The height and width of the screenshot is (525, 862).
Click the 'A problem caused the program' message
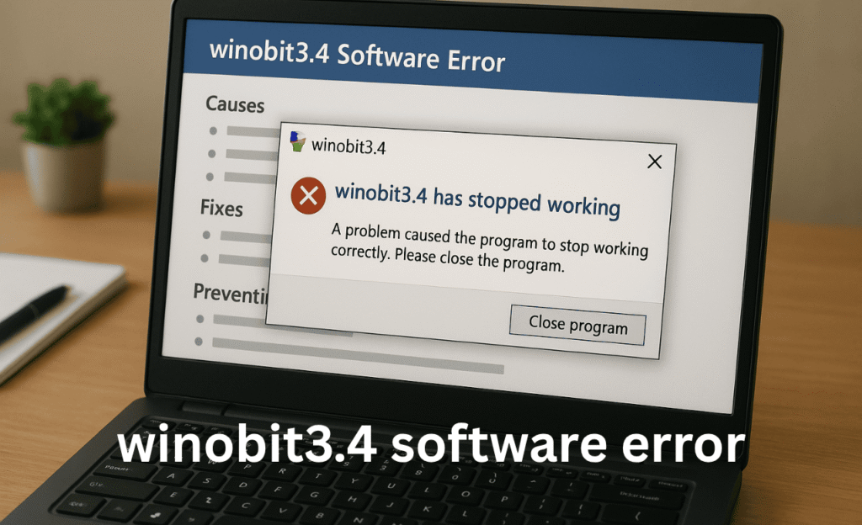[x=489, y=247]
